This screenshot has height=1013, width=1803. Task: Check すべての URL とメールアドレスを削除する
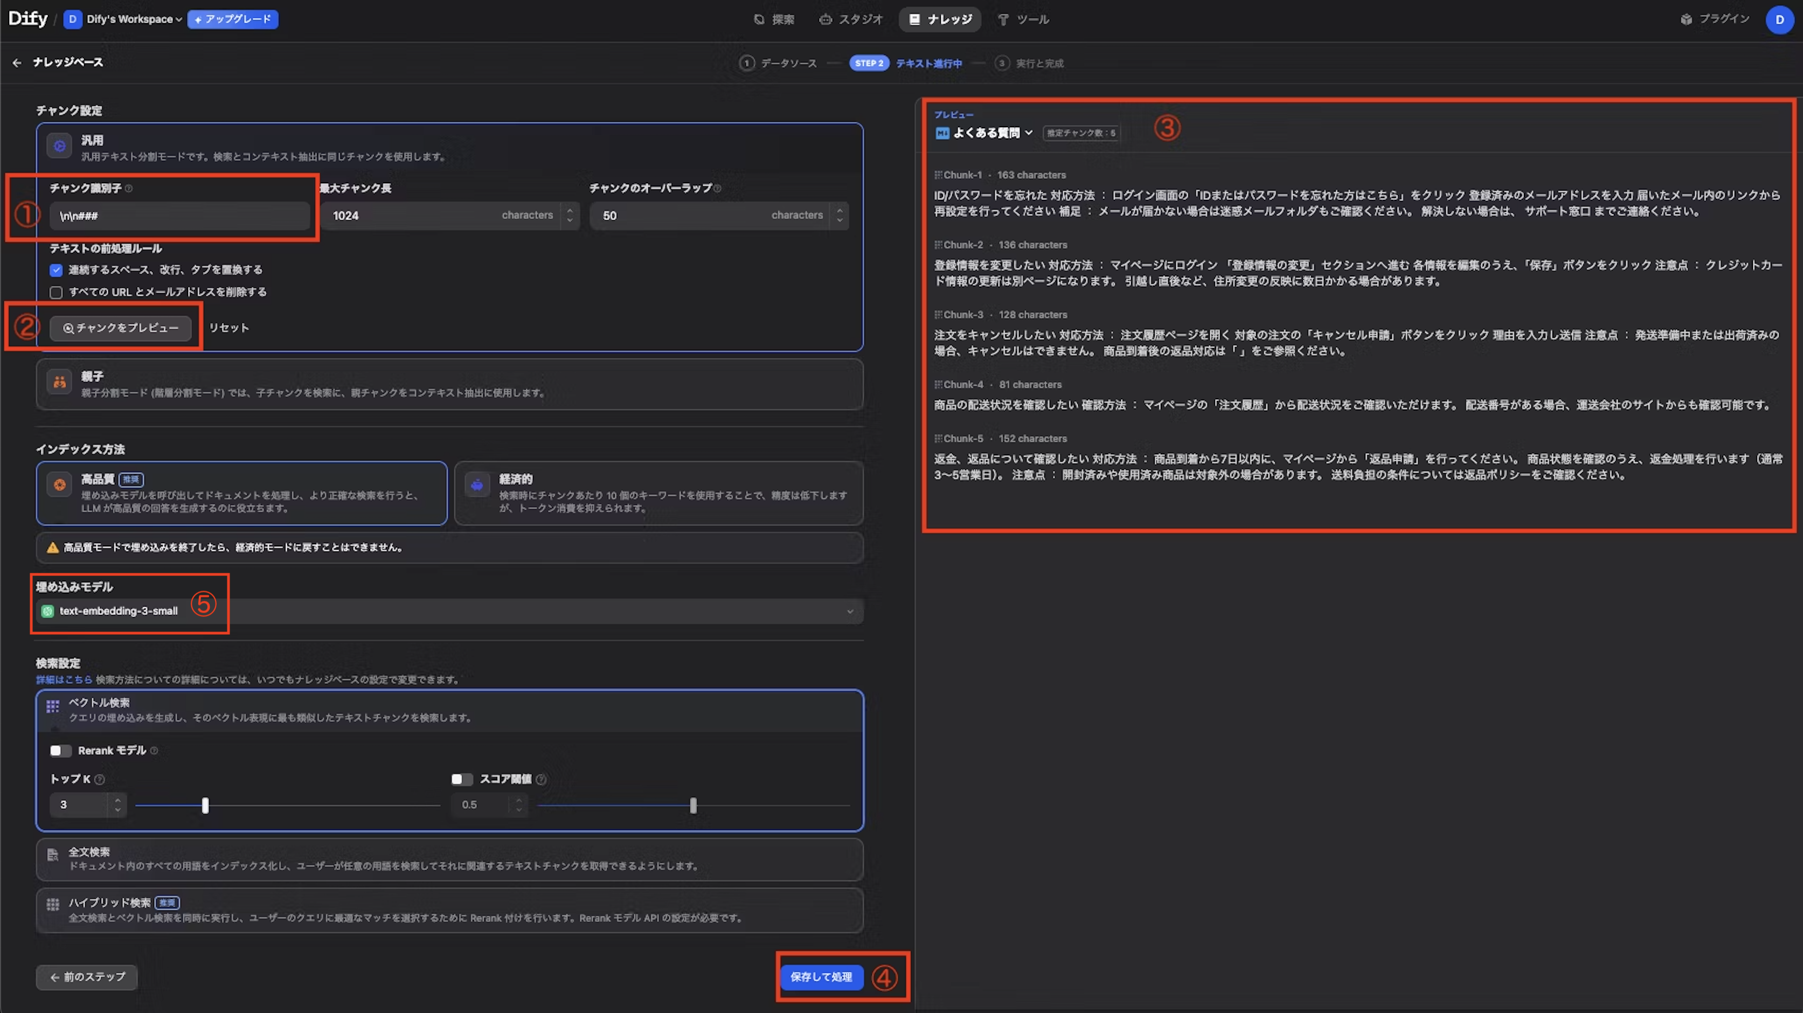pyautogui.click(x=56, y=292)
